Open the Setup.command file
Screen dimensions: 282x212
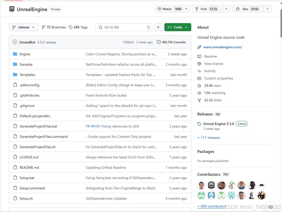point(32,188)
